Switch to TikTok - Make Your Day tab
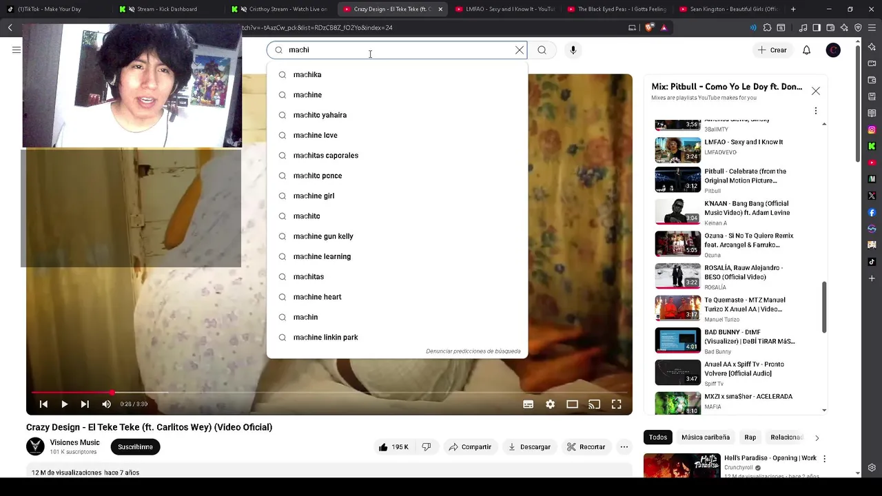882x496 pixels. pos(55,9)
